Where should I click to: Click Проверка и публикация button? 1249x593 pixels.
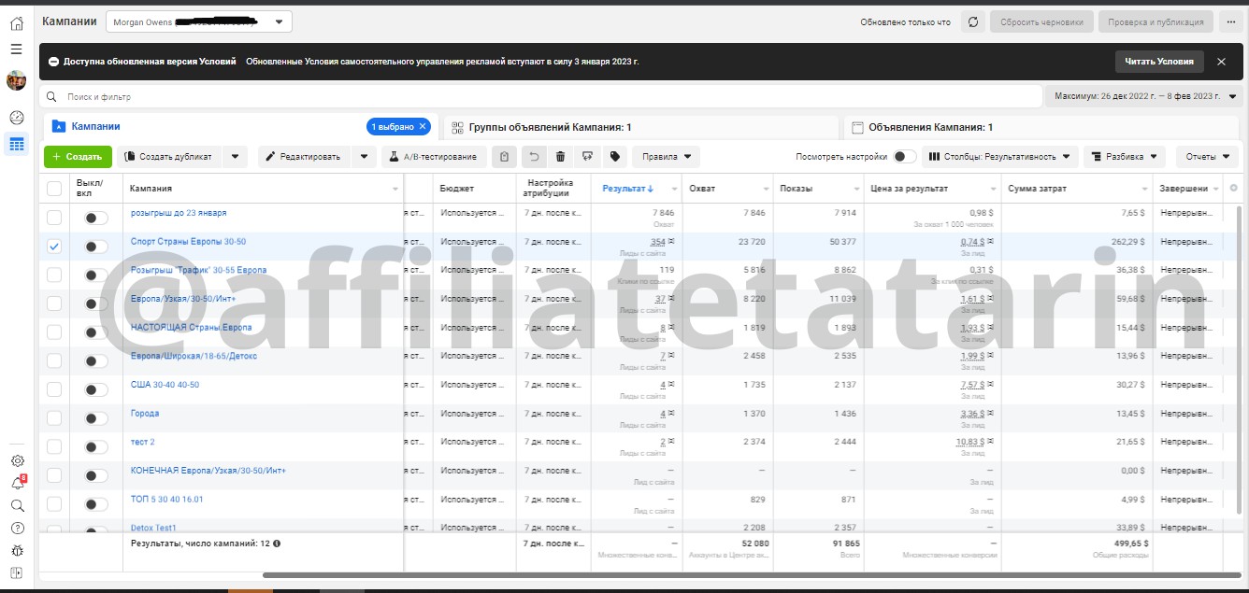tap(1156, 21)
